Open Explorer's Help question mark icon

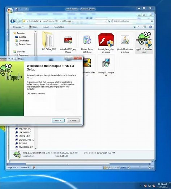150,27
